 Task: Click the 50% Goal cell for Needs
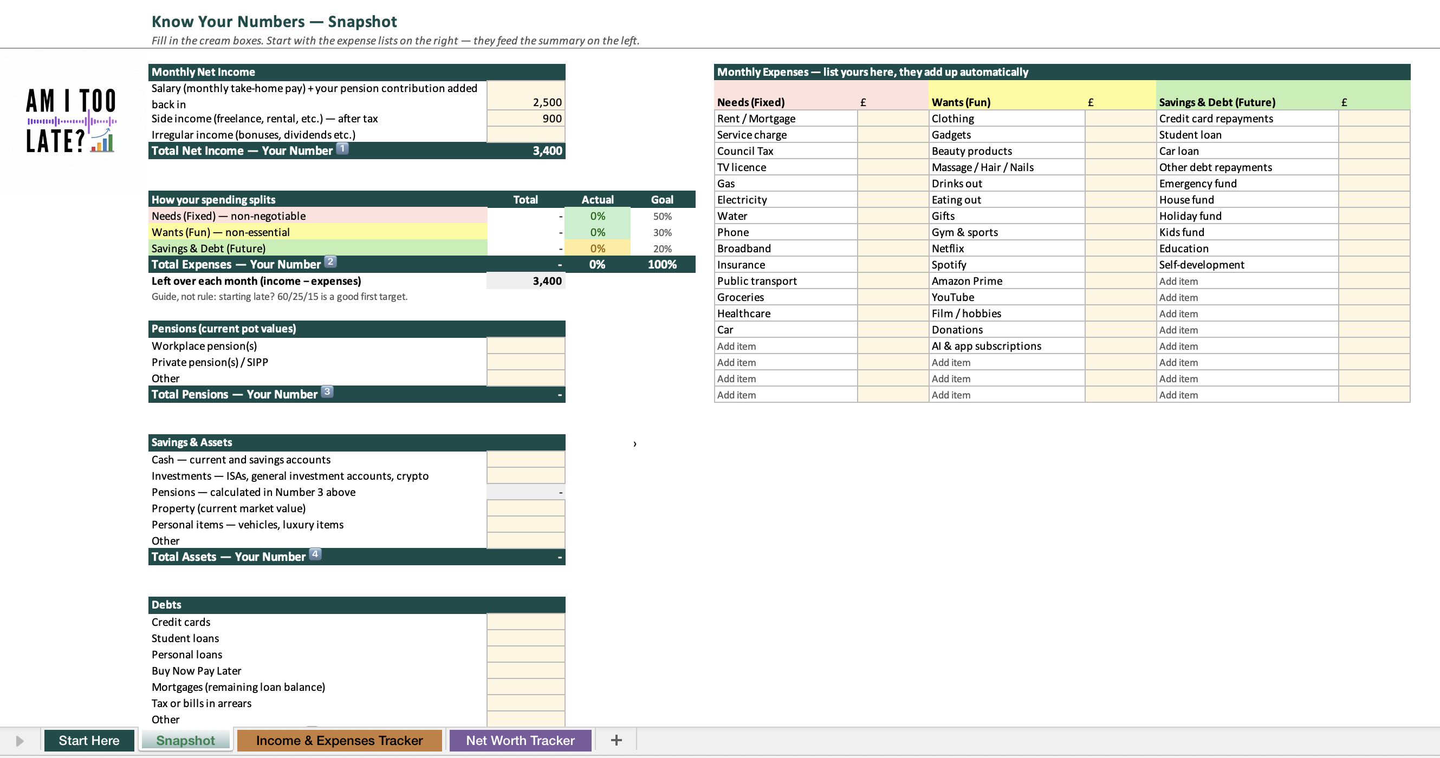coord(663,215)
